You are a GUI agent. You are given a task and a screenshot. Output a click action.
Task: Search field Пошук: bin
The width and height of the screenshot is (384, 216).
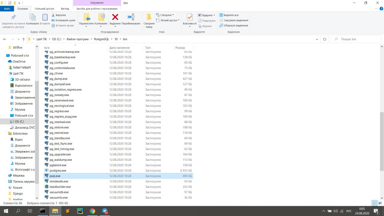[356, 39]
